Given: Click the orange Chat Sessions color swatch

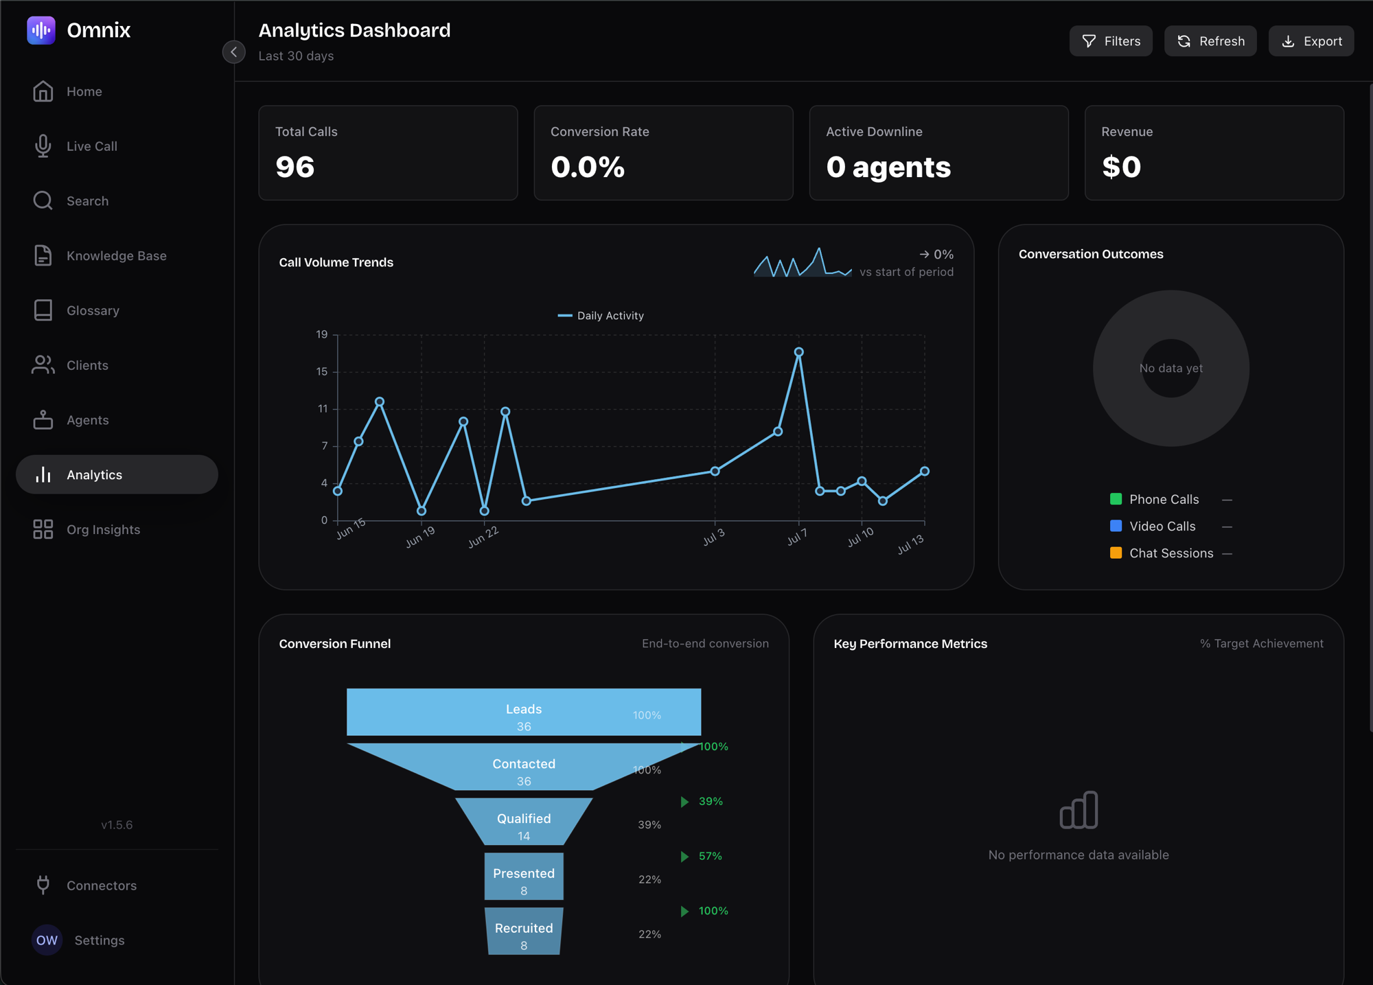Looking at the screenshot, I should coord(1116,553).
